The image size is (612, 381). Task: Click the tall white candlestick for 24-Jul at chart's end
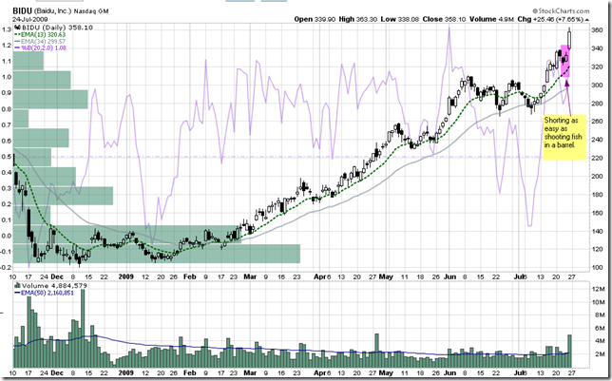tap(569, 39)
